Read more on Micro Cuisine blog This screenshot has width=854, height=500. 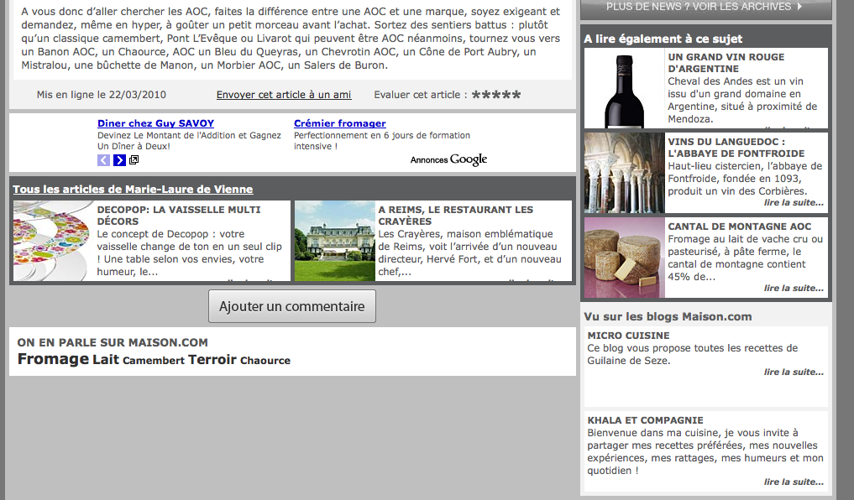[x=793, y=372]
